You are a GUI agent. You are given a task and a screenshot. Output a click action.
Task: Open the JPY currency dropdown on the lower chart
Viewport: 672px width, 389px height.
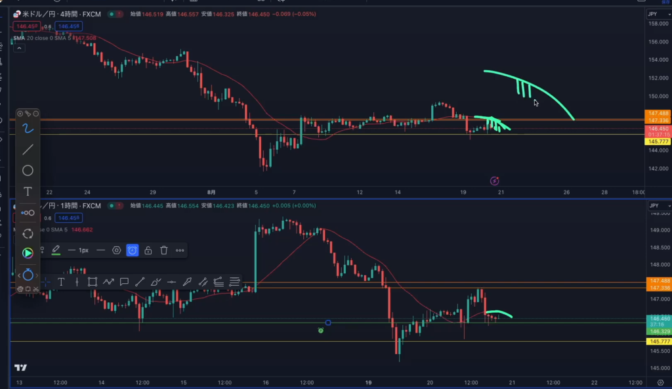tap(659, 206)
